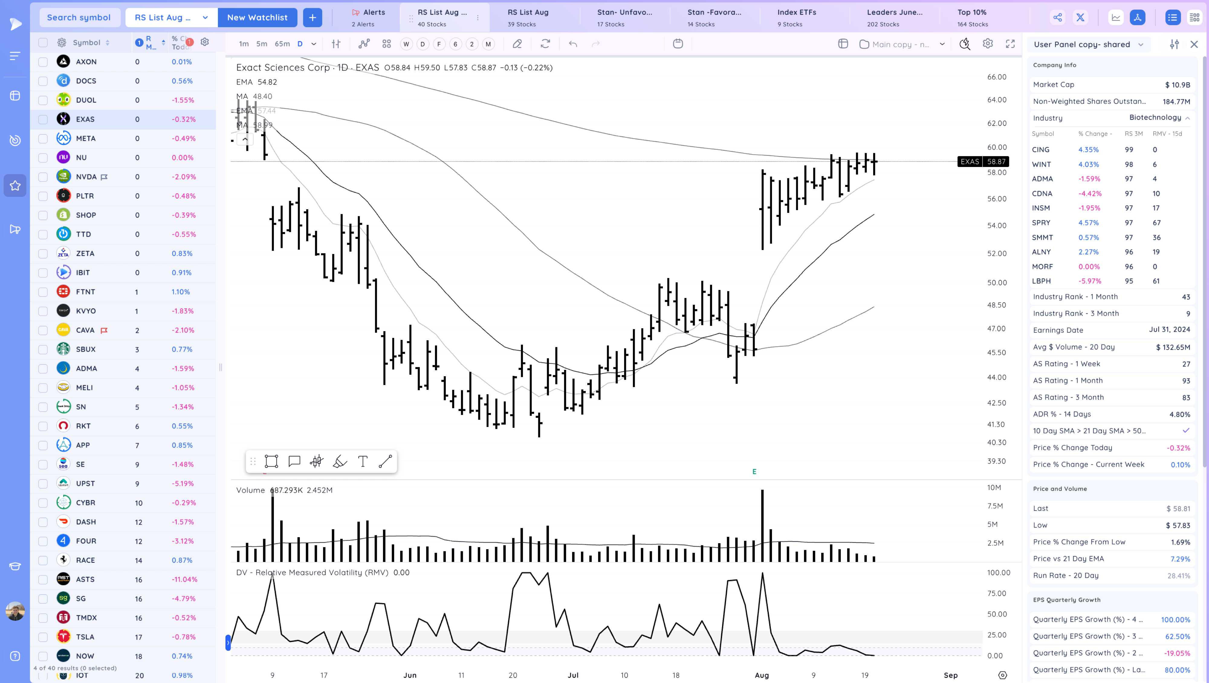
Task: Toggle the select-all symbols checkbox
Action: 43,43
